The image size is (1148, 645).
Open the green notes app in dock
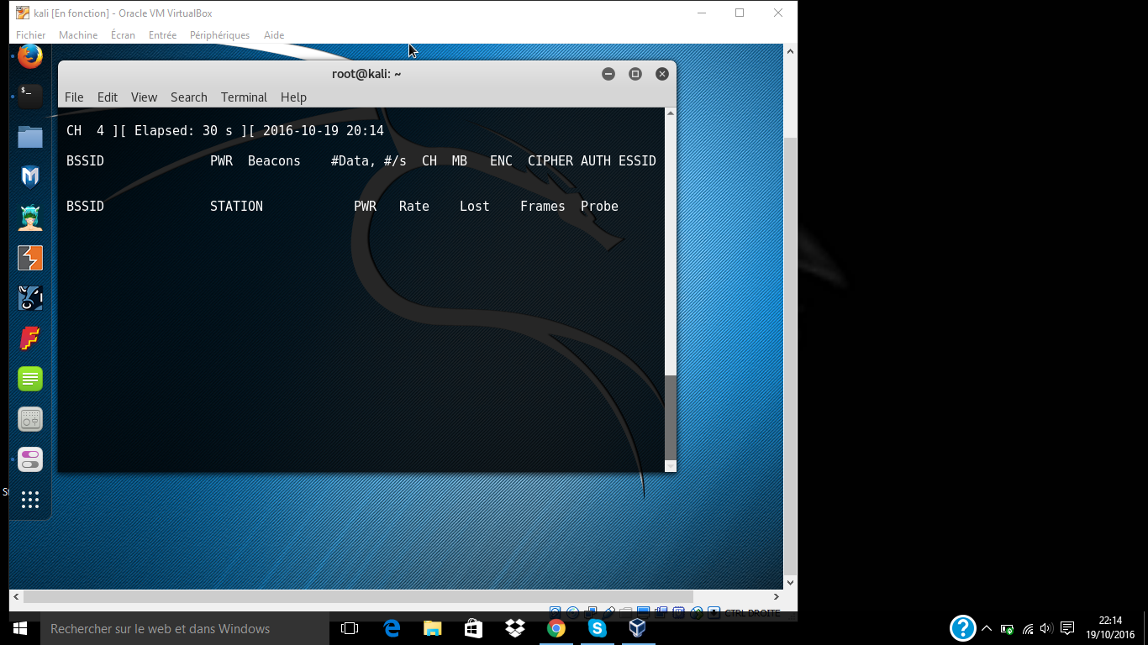point(30,379)
